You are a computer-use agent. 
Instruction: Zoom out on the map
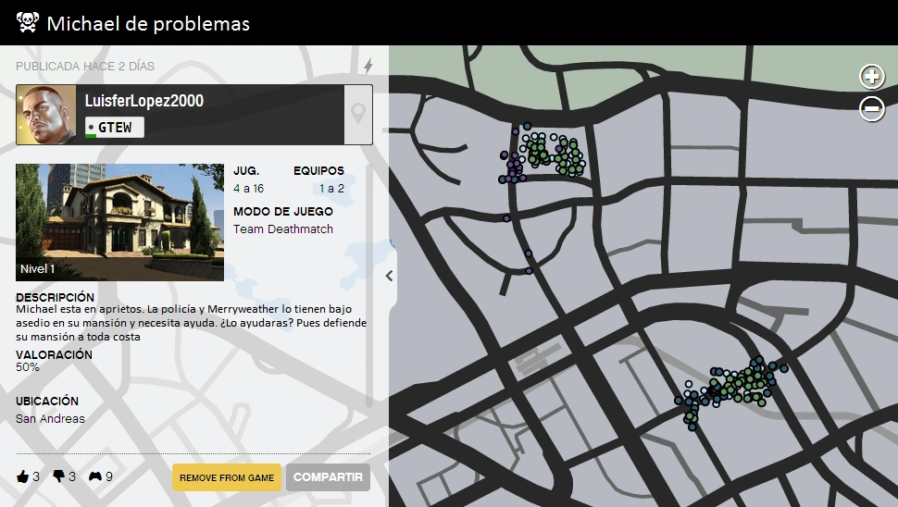[x=872, y=108]
